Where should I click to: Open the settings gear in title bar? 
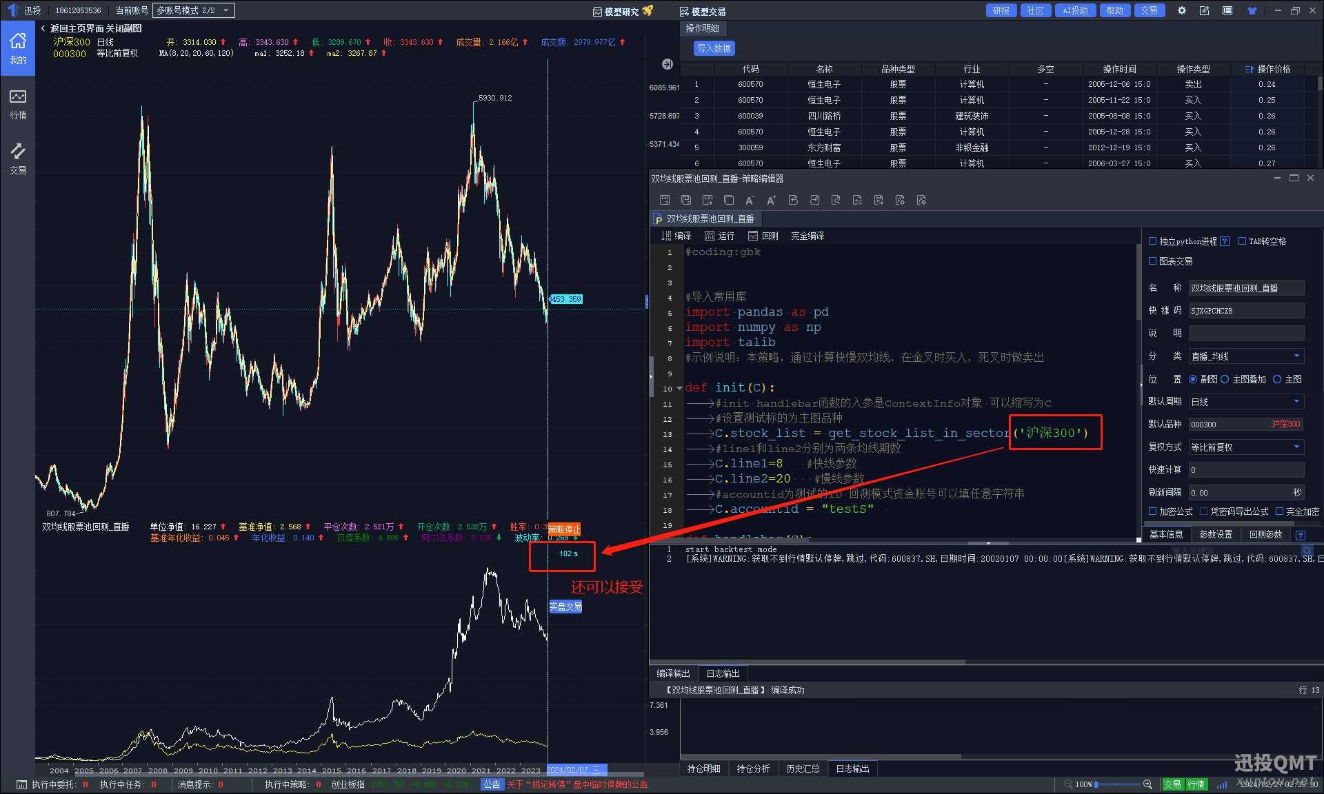tap(1182, 10)
